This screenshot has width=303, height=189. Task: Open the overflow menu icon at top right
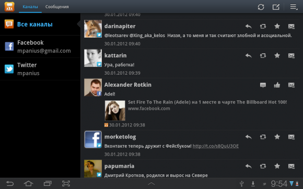294,7
